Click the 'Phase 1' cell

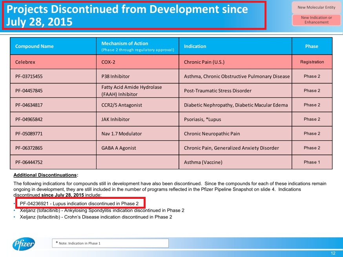click(x=312, y=162)
